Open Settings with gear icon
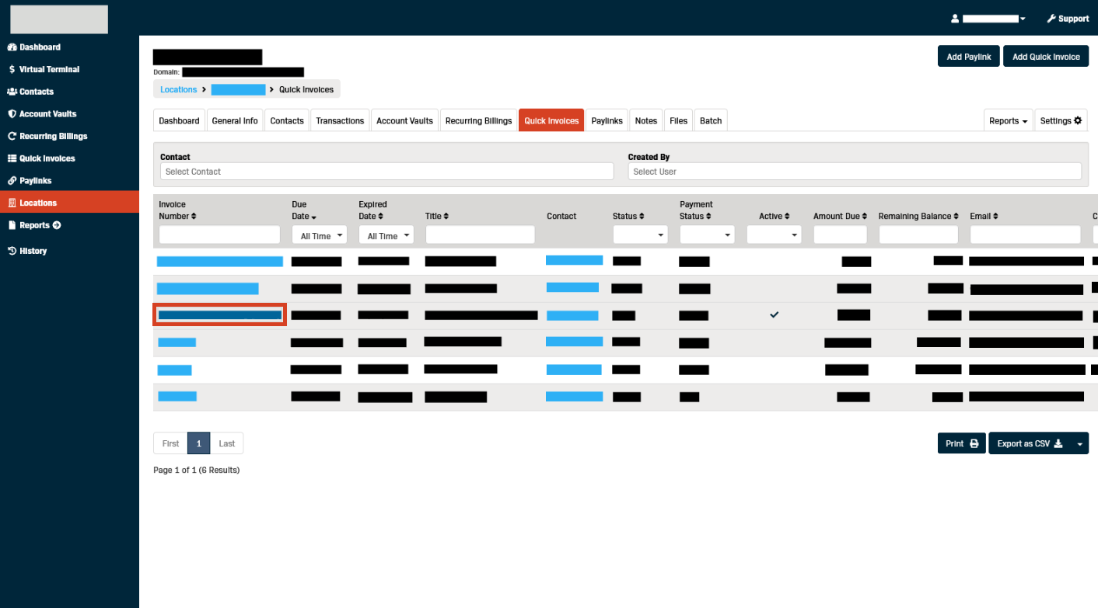The width and height of the screenshot is (1098, 608). tap(1061, 121)
